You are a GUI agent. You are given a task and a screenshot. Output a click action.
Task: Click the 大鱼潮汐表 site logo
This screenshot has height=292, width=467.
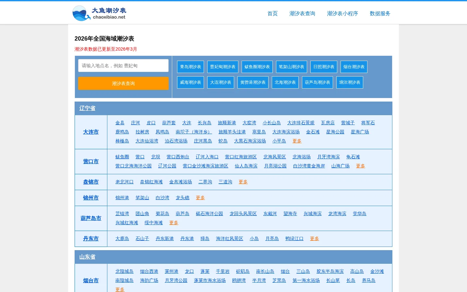99,13
